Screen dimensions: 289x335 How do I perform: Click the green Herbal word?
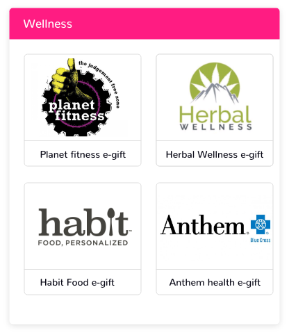click(x=215, y=115)
